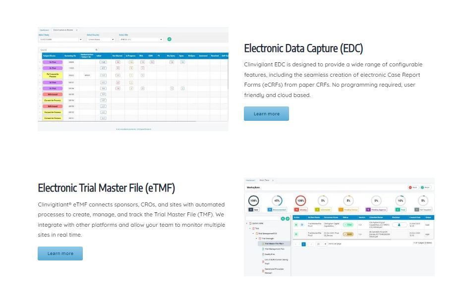The width and height of the screenshot is (464, 304).
Task: Filter by the Core status label
Action: (x=254, y=209)
